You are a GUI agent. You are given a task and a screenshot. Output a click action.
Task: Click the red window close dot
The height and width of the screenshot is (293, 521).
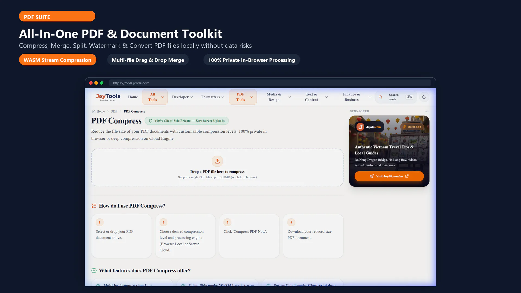pyautogui.click(x=91, y=83)
